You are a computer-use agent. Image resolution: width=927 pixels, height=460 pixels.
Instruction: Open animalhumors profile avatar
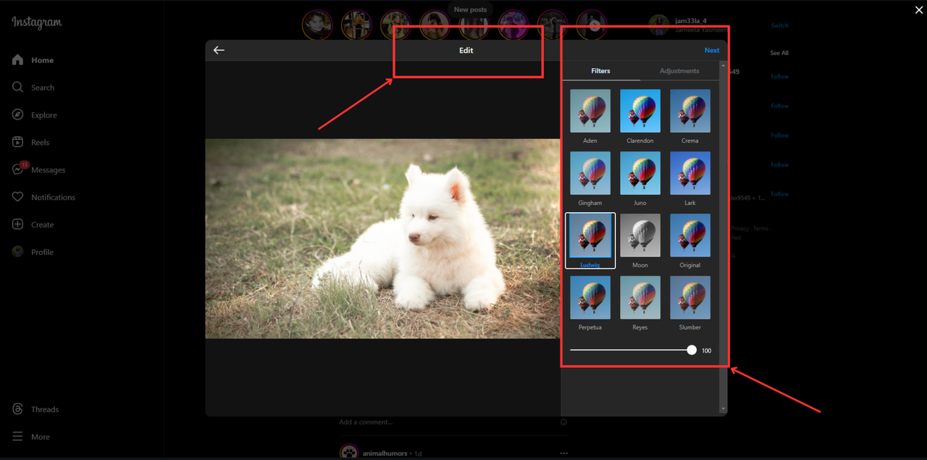(349, 453)
